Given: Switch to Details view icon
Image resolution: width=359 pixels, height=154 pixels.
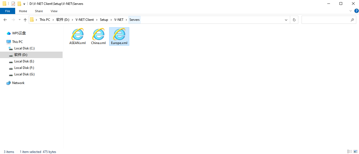Looking at the screenshot, I should 350,152.
